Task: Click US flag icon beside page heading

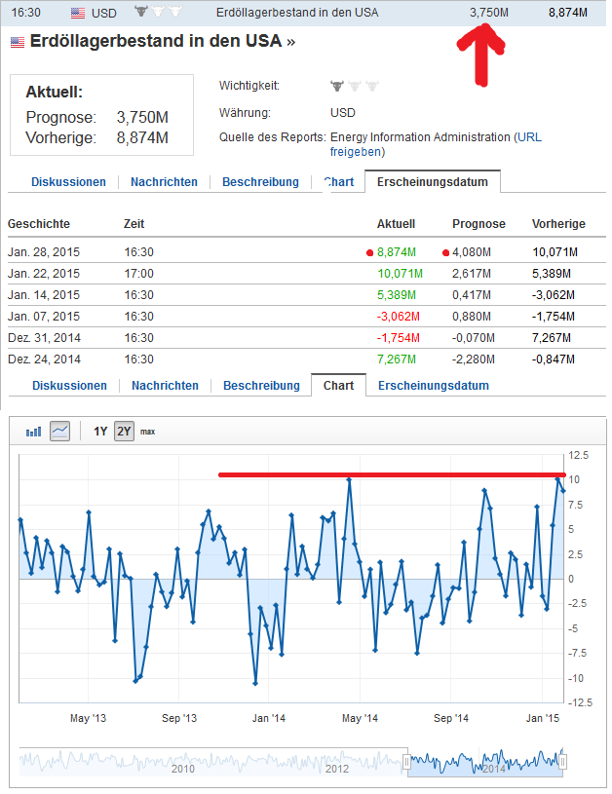Action: click(18, 43)
